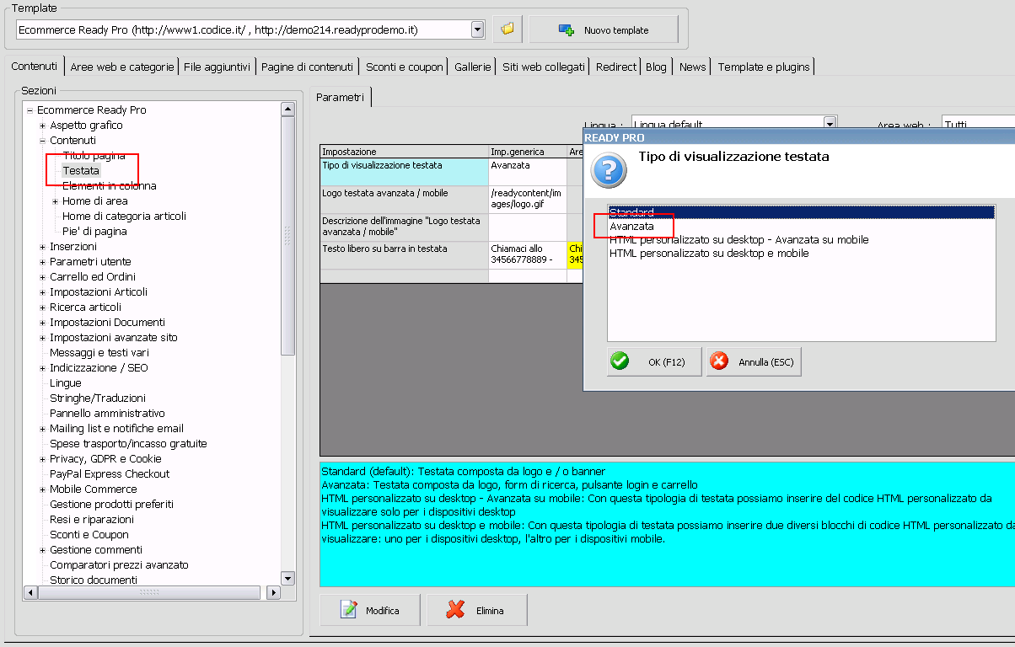Click the tree horizontal scroll right arrow

pos(273,593)
